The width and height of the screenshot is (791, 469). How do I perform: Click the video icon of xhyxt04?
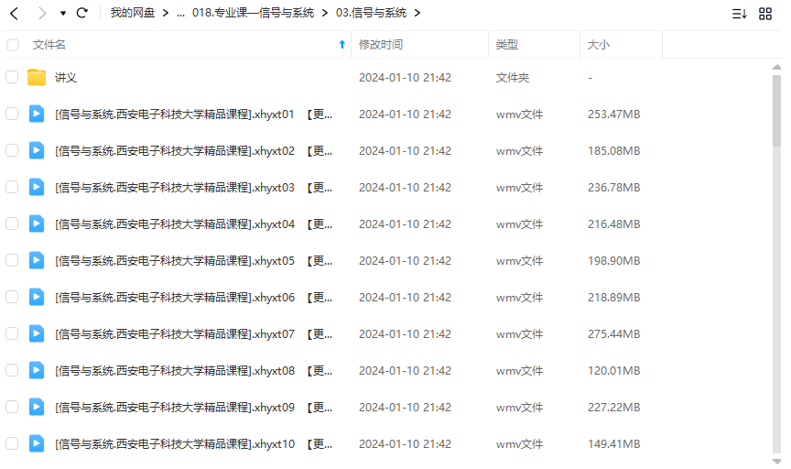pyautogui.click(x=37, y=224)
